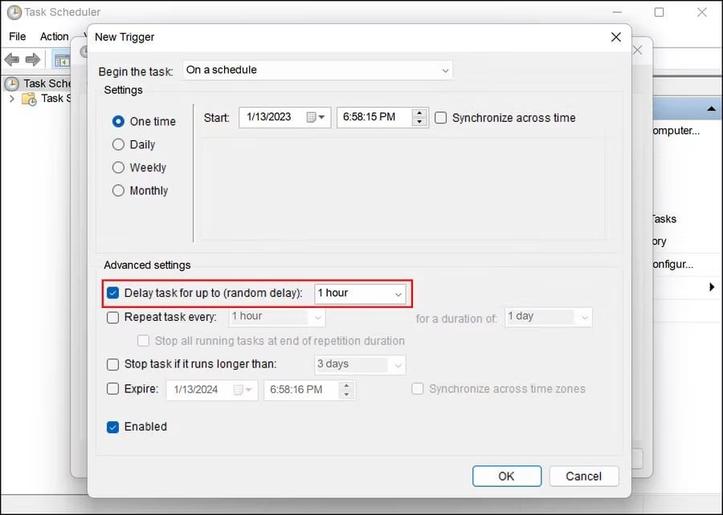723x515 pixels.
Task: Click the Cancel button
Action: tap(583, 476)
